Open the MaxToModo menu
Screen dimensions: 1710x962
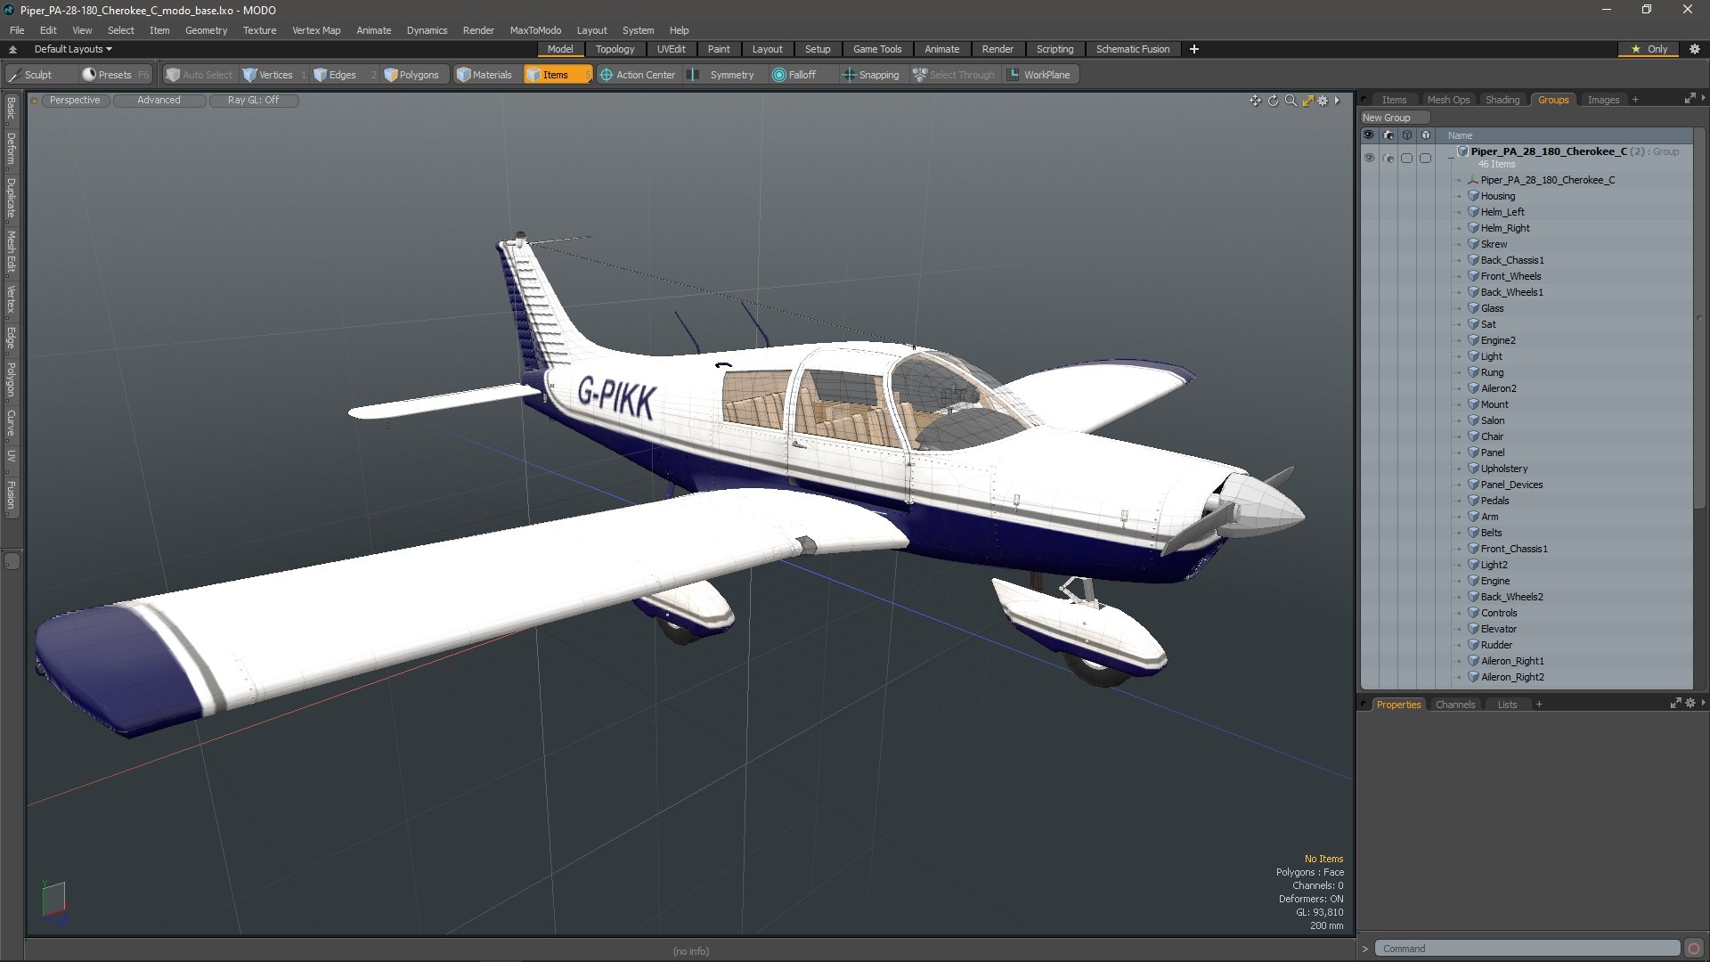coord(535,30)
